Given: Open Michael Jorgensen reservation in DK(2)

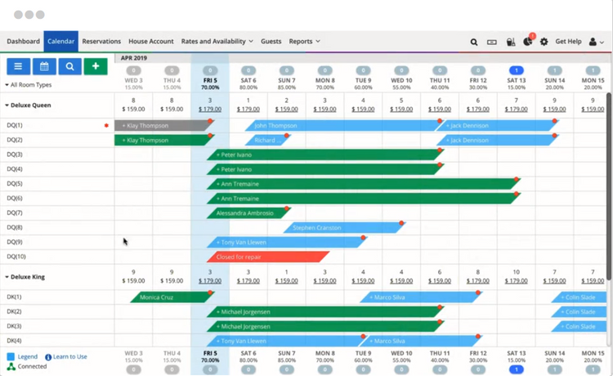Looking at the screenshot, I should click(324, 312).
